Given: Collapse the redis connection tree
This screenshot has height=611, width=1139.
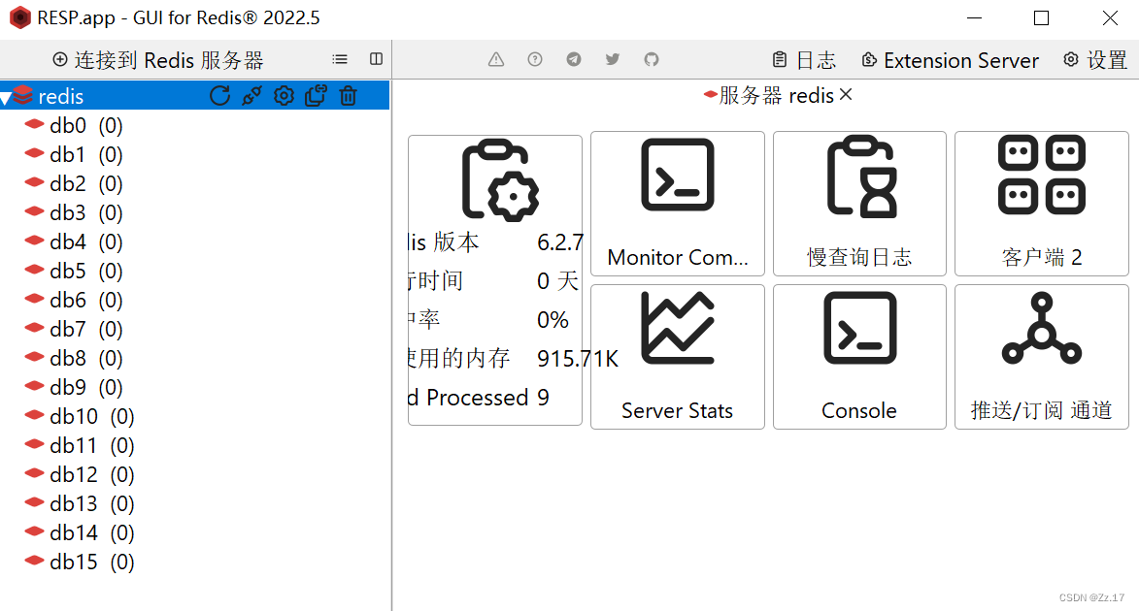Looking at the screenshot, I should (6, 97).
